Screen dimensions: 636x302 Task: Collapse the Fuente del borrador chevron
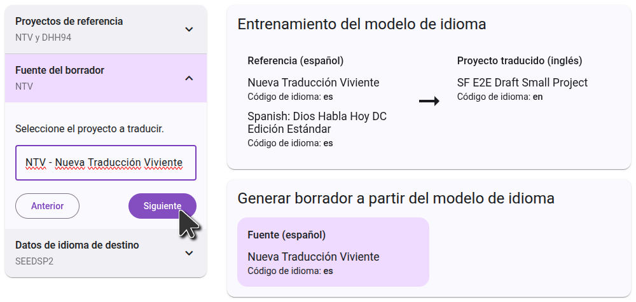coord(189,78)
